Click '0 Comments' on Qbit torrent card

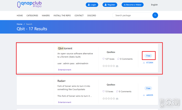(x=126, y=59)
